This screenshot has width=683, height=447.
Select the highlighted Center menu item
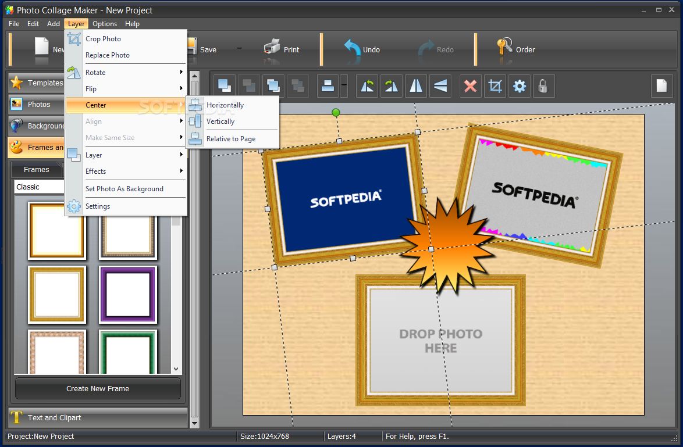coord(126,105)
